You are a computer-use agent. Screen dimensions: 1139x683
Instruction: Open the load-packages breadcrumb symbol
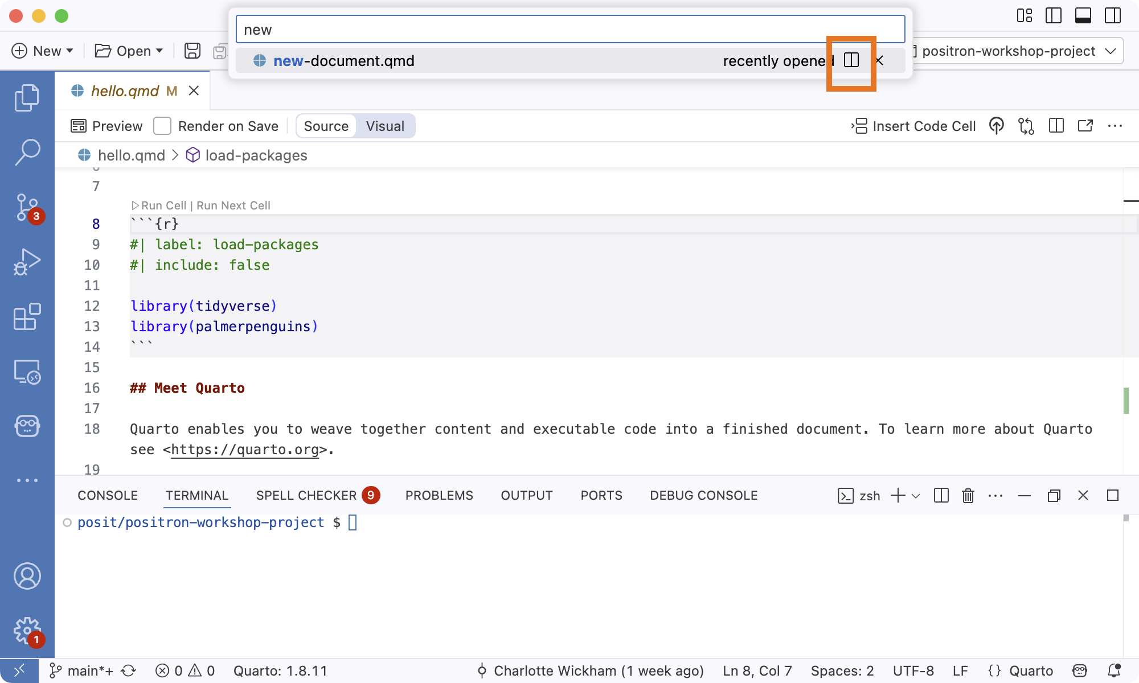(x=247, y=155)
